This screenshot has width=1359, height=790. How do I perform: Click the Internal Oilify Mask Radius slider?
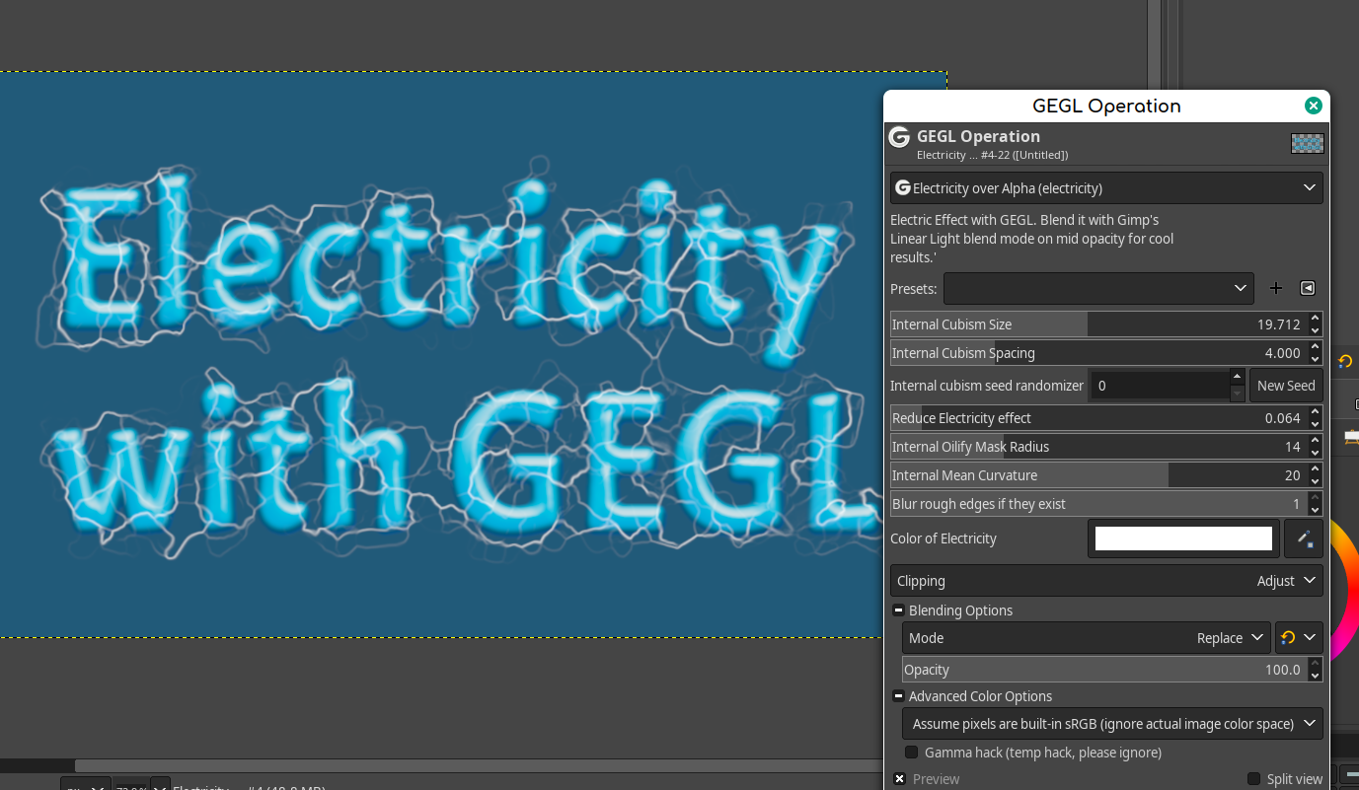click(x=1098, y=447)
